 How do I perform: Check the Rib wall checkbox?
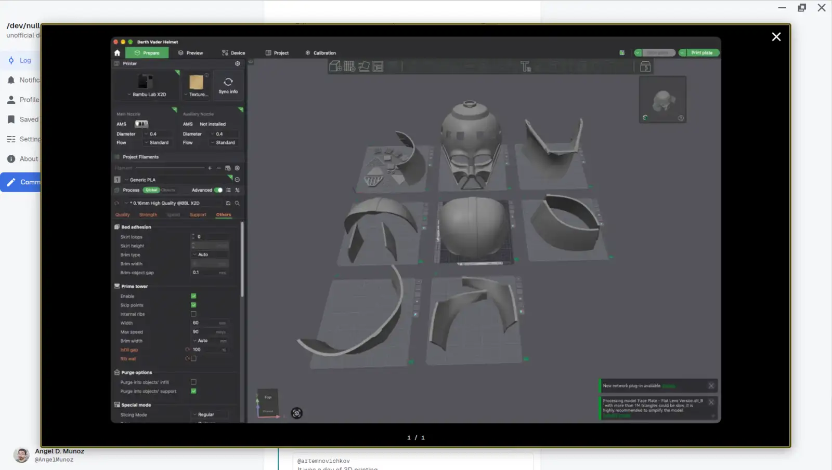(x=193, y=358)
